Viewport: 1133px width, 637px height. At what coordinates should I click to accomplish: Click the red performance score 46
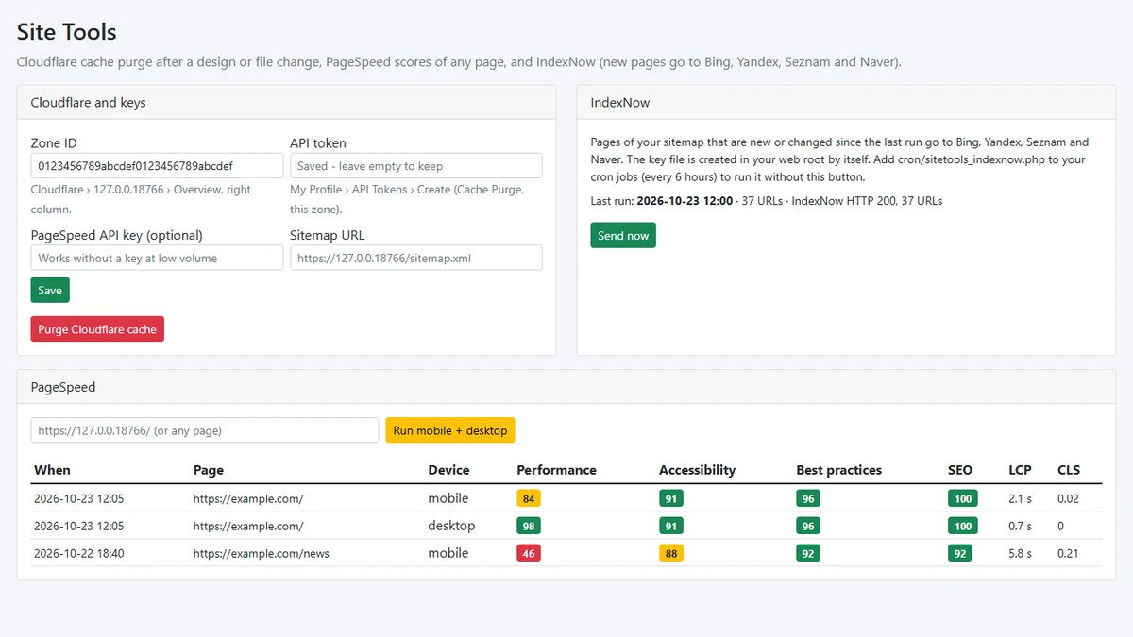click(x=529, y=553)
